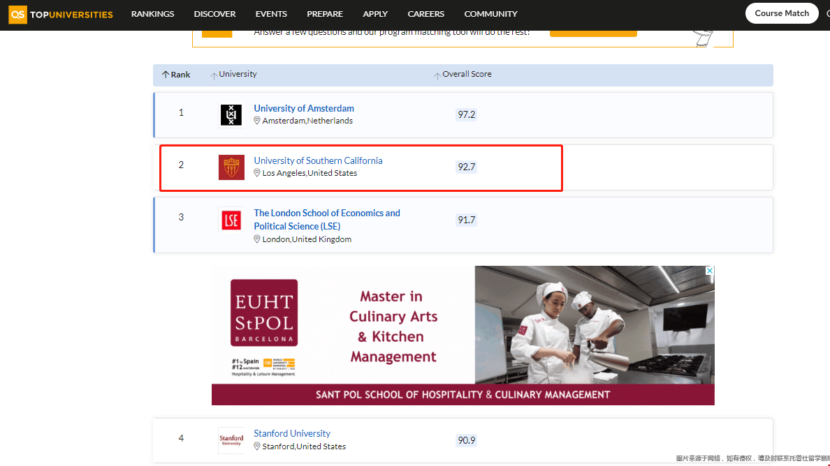Click the yellow program matching button

[593, 33]
